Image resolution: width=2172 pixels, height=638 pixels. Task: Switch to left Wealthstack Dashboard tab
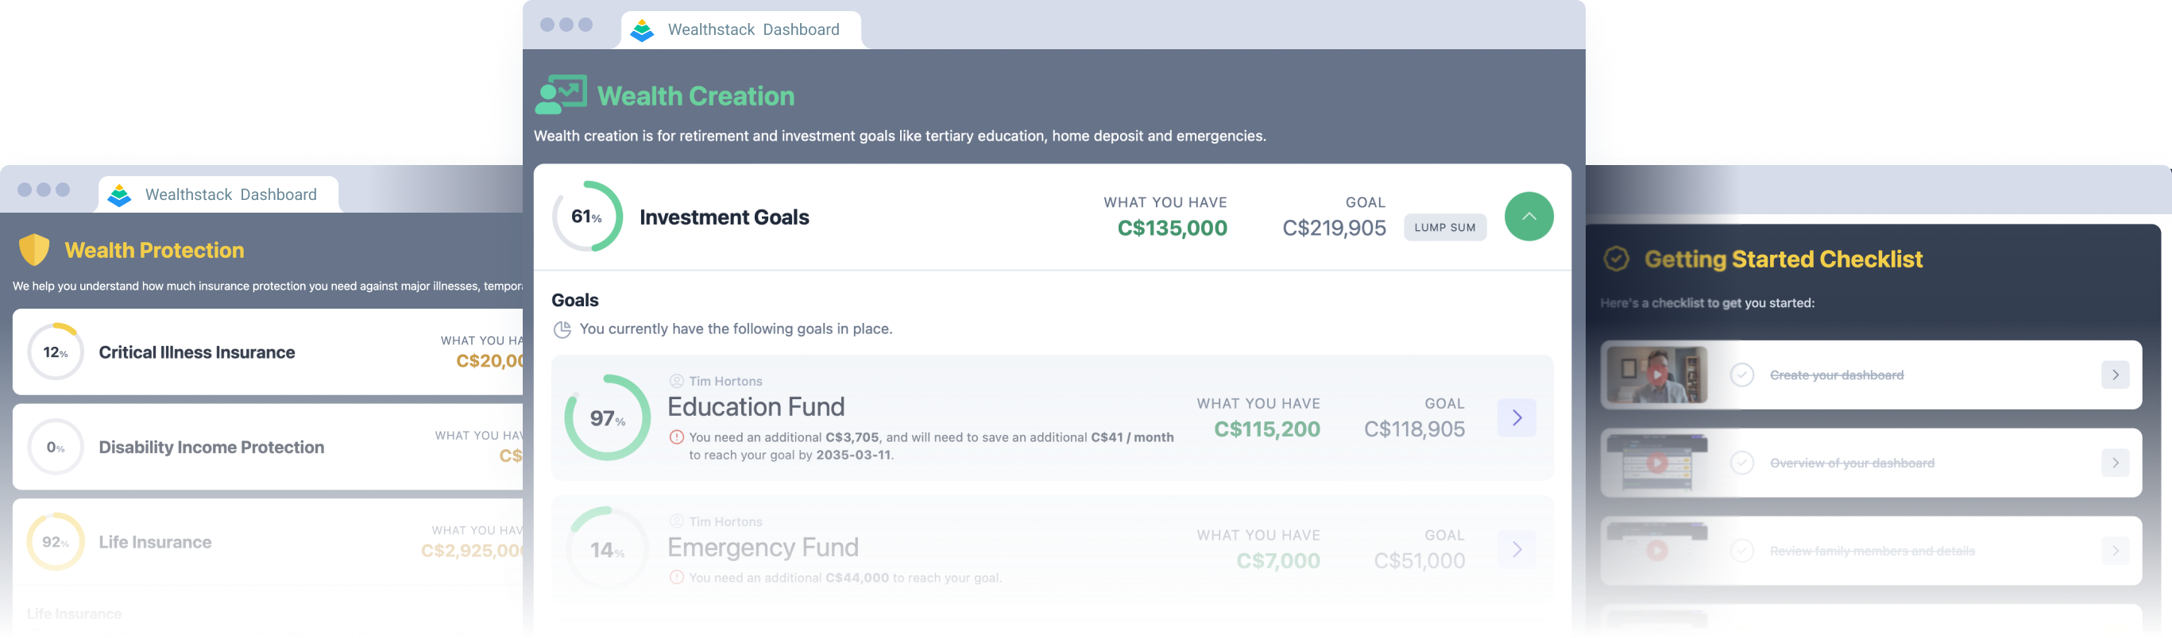pos(218,194)
